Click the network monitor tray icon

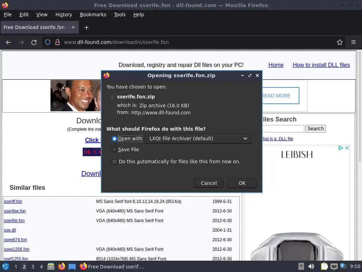tap(334, 266)
